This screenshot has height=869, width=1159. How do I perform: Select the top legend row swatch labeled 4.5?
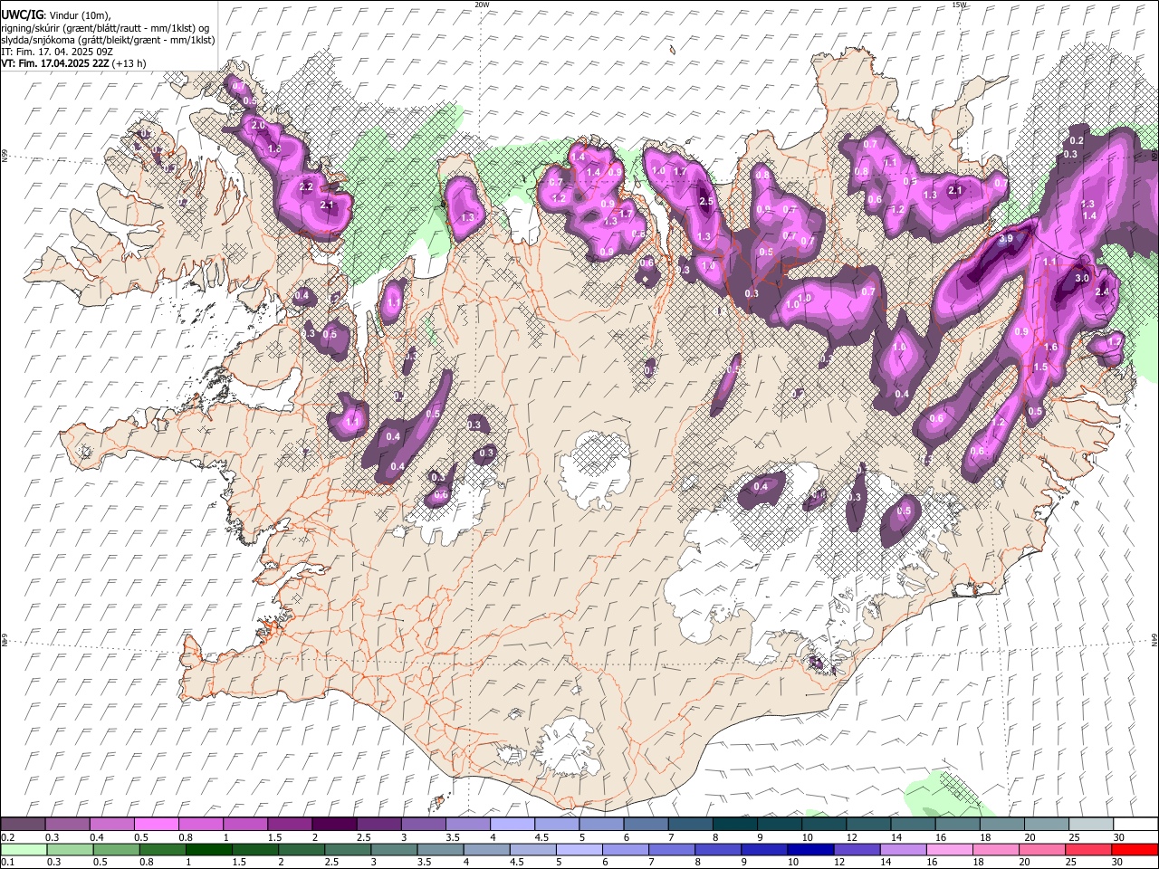click(555, 825)
